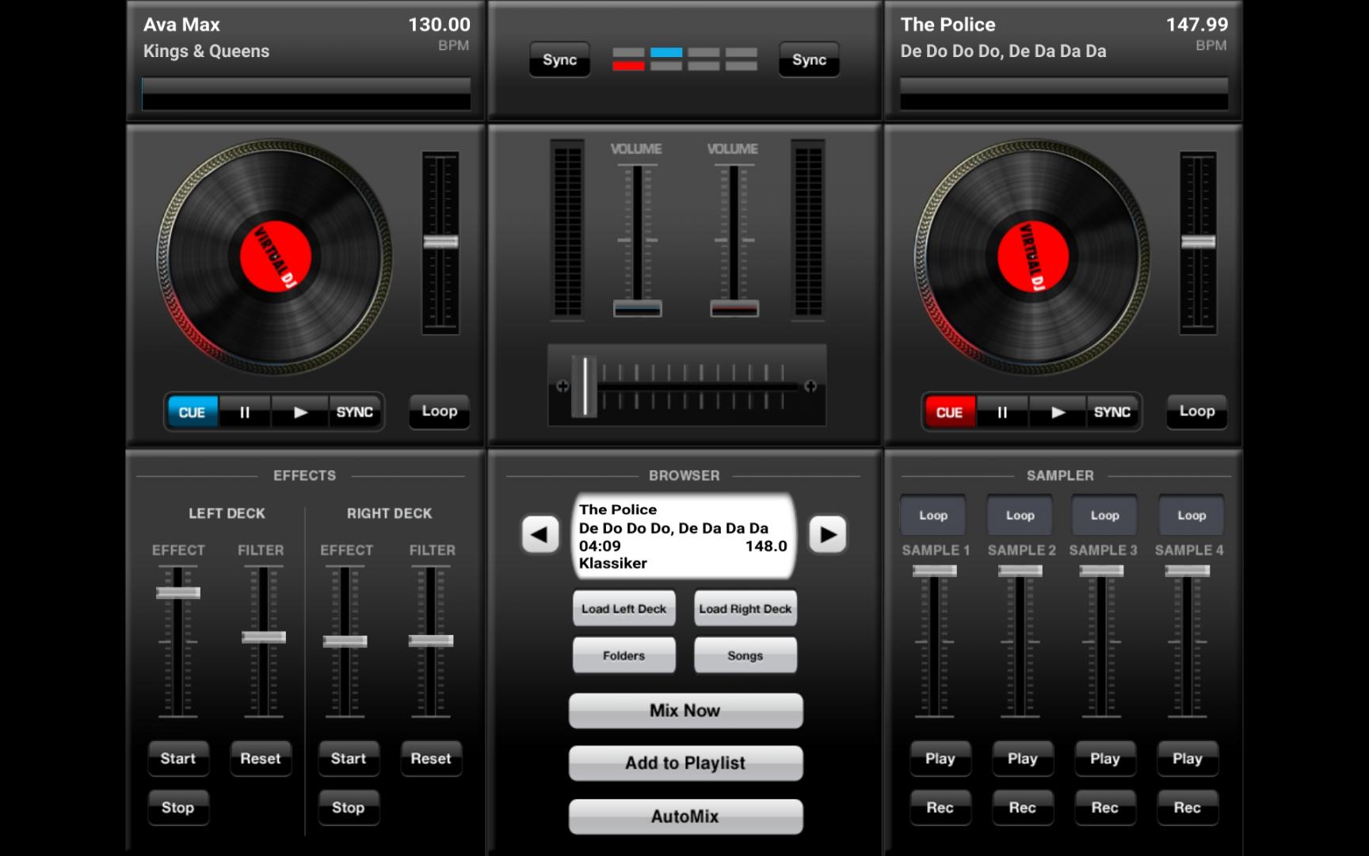Open Songs list in browser
The image size is (1369, 856).
pos(746,655)
